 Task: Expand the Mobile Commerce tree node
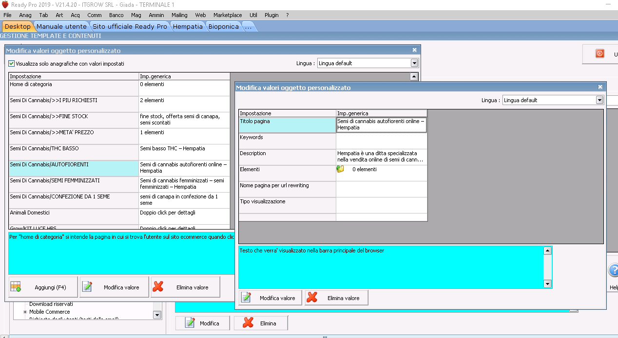(x=25, y=312)
